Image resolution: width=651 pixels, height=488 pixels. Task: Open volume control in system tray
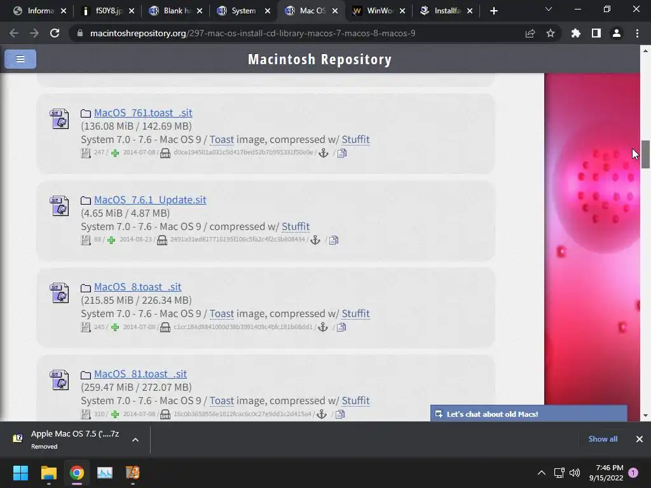(575, 473)
